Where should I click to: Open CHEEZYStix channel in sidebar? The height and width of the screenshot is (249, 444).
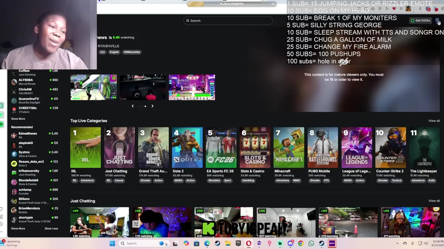(35, 110)
